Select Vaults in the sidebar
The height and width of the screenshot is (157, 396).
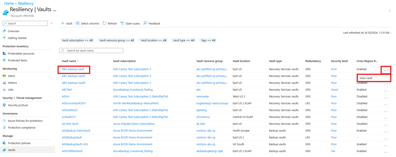point(27,150)
